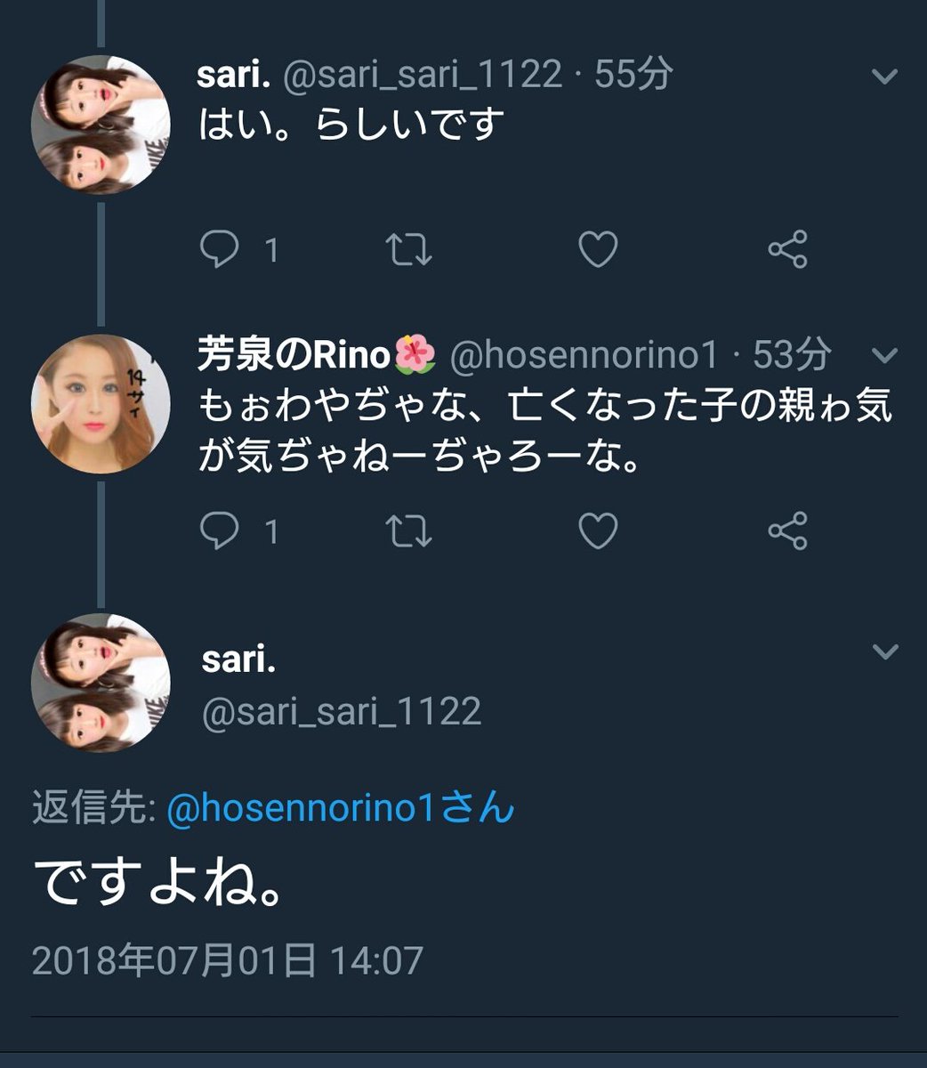The image size is (927, 1068).
Task: Open options chevron on sari's first tweet
Action: click(x=885, y=77)
